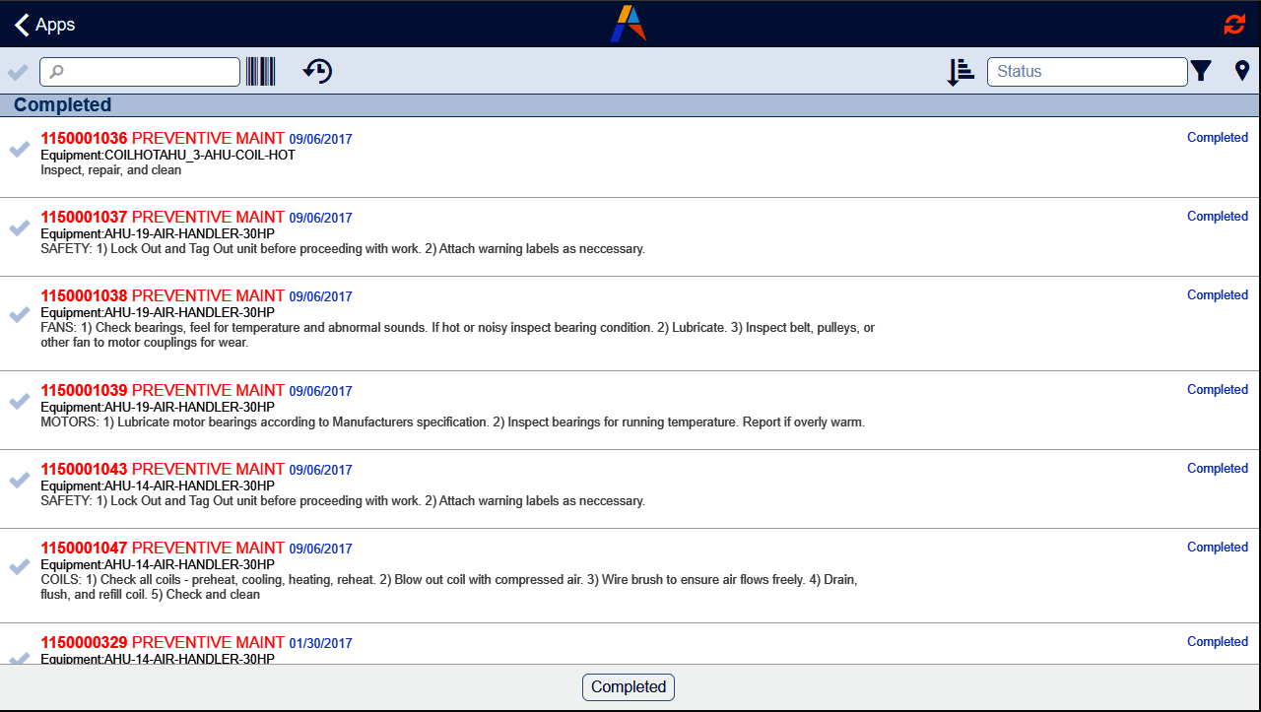Tap the back arrow beside Apps

point(20,24)
